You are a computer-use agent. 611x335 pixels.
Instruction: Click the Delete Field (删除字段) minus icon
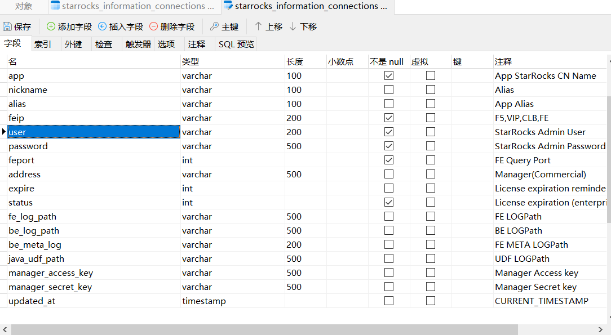tap(153, 26)
